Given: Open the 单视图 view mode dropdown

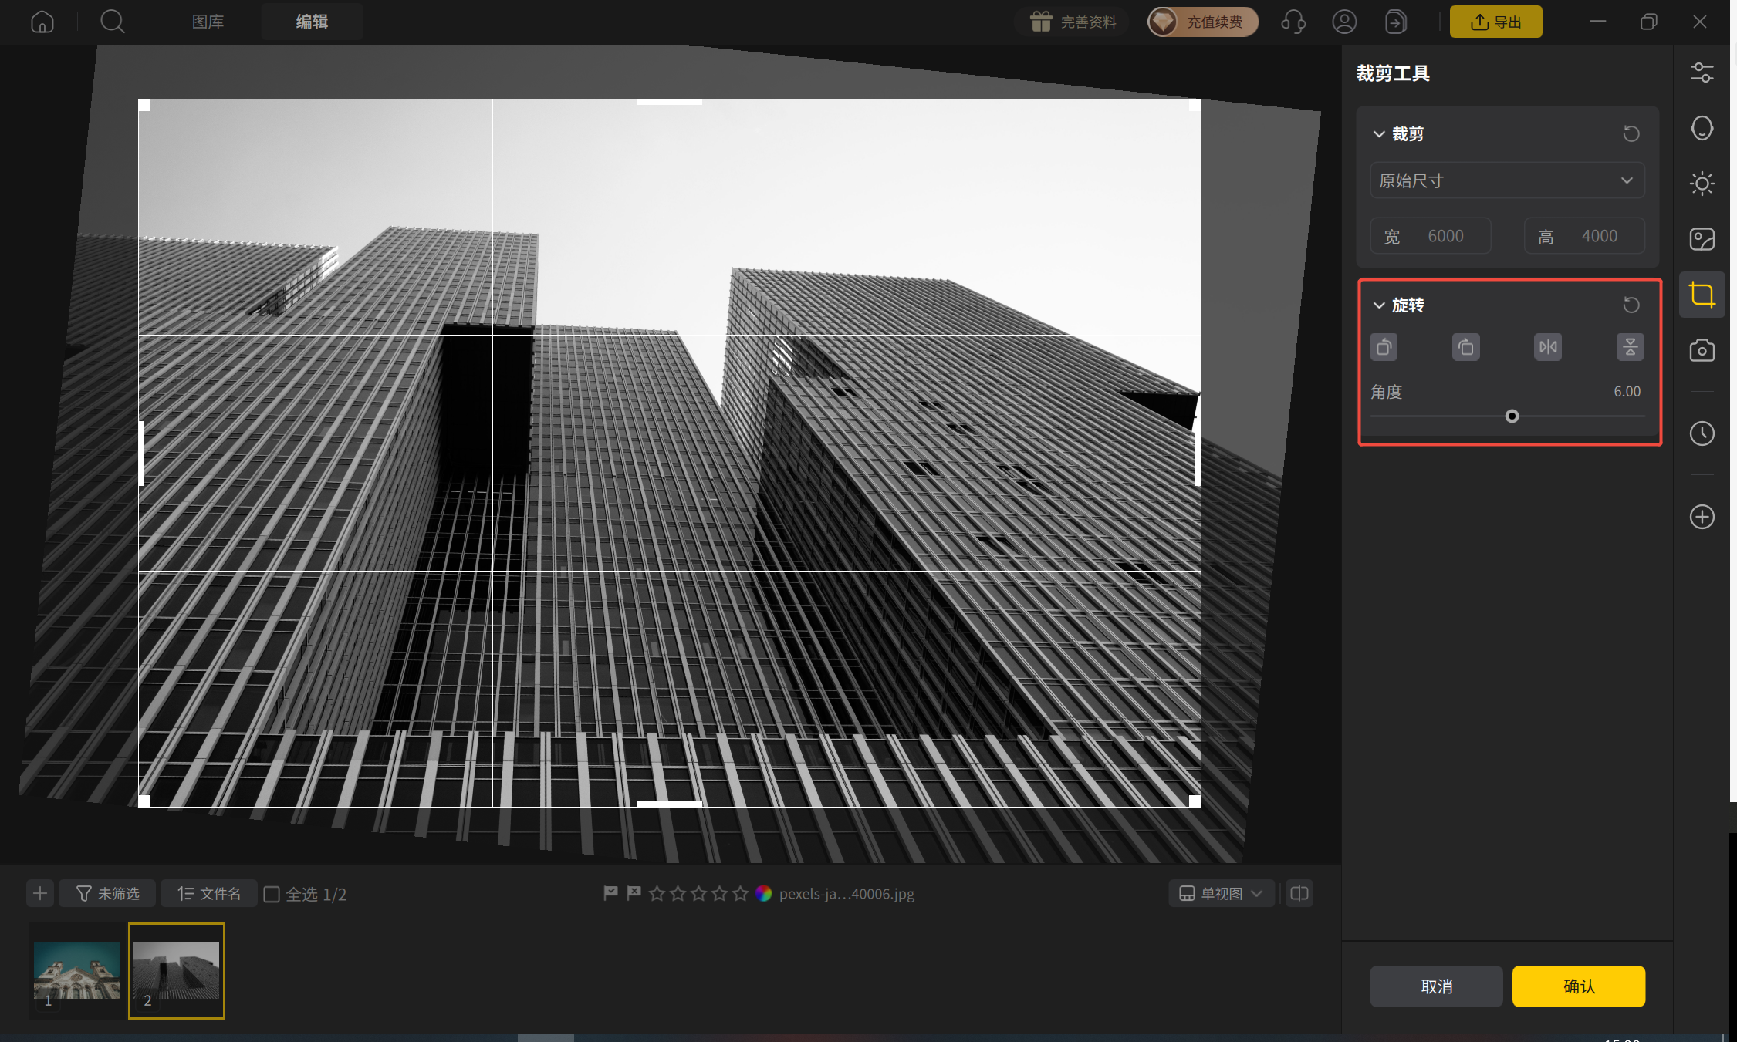Looking at the screenshot, I should 1221,893.
